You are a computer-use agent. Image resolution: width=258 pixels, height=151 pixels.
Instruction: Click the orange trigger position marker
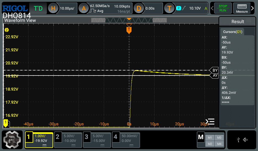click(x=129, y=30)
